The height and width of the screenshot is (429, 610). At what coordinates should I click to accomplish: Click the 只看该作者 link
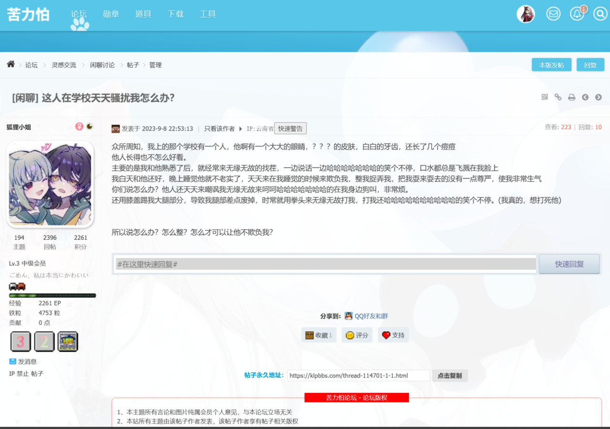click(x=220, y=128)
